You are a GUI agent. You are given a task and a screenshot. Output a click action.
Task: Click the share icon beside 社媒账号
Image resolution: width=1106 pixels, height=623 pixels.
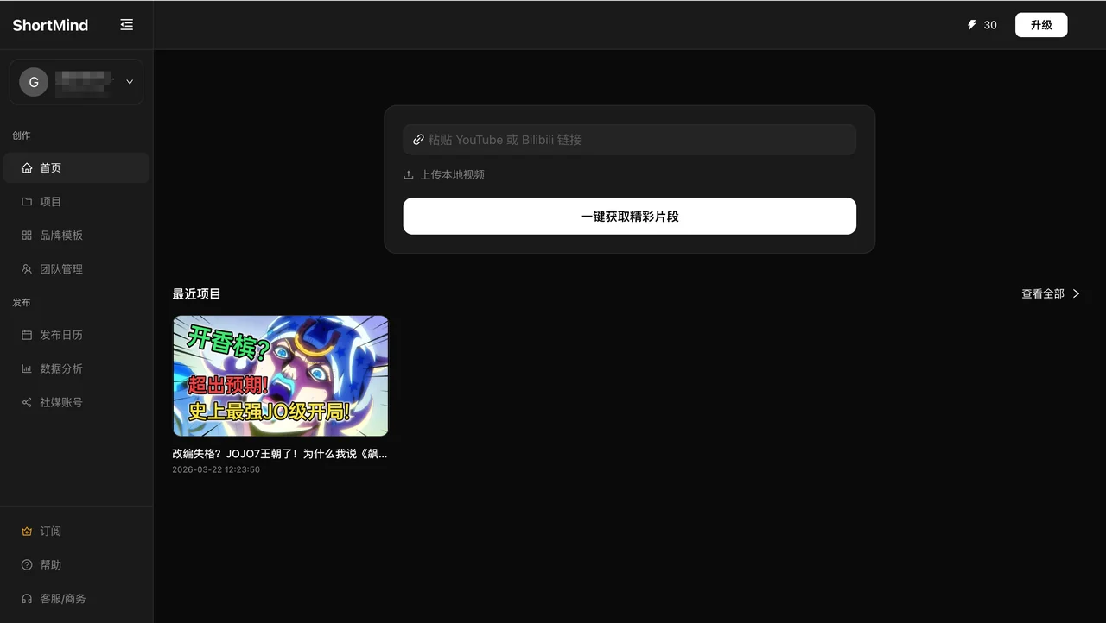pyautogui.click(x=27, y=402)
